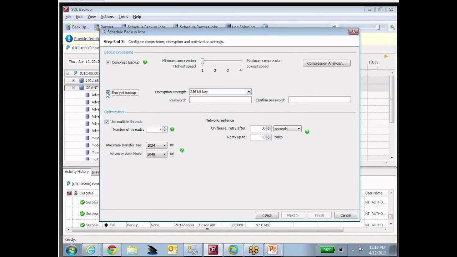Screen dimensions: 457x257
Task: Open help for Number of threads
Action: point(172,129)
